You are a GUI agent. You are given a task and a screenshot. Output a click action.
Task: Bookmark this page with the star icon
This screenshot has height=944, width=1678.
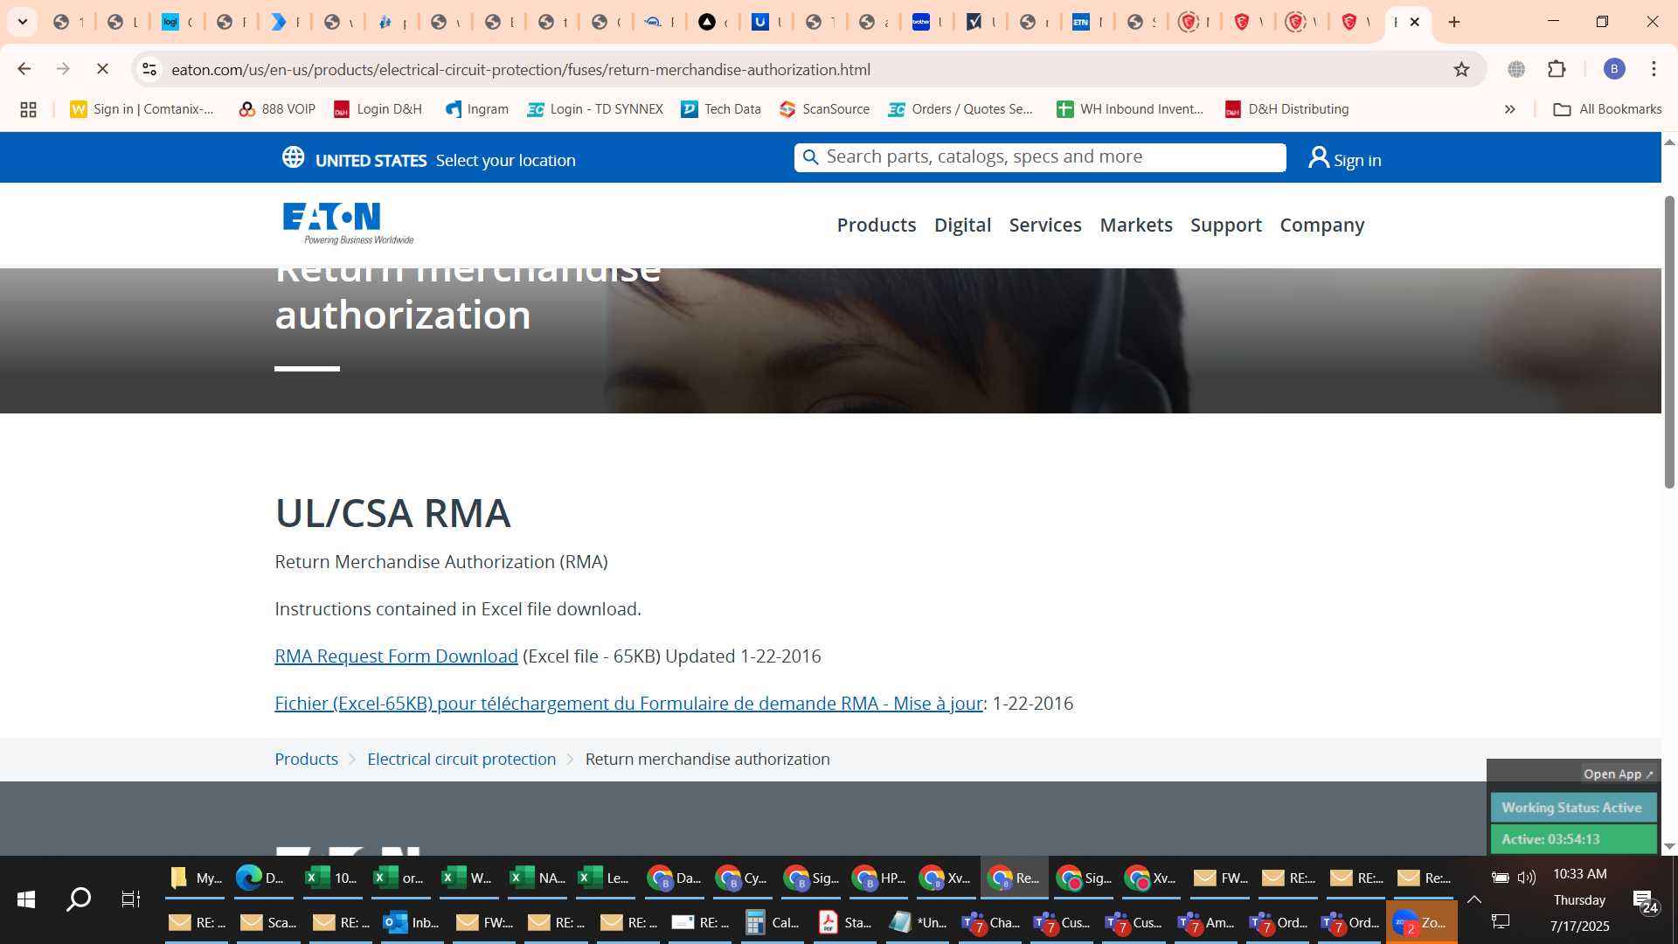click(x=1461, y=69)
